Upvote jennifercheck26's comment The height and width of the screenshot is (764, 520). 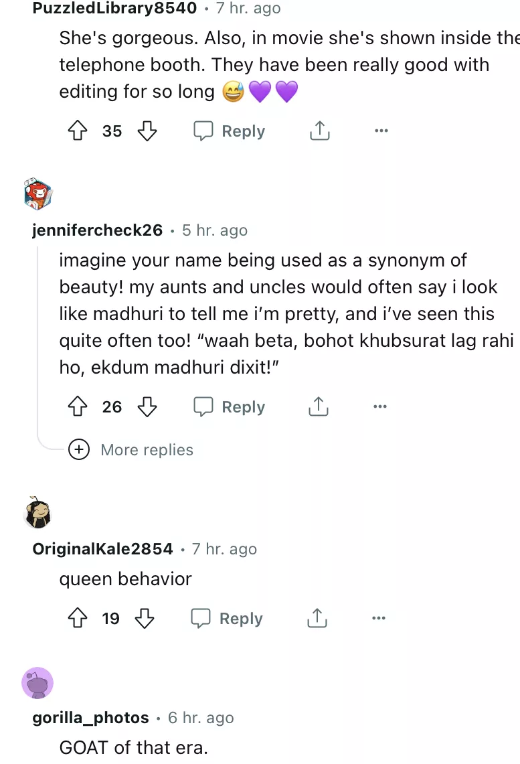(x=79, y=407)
